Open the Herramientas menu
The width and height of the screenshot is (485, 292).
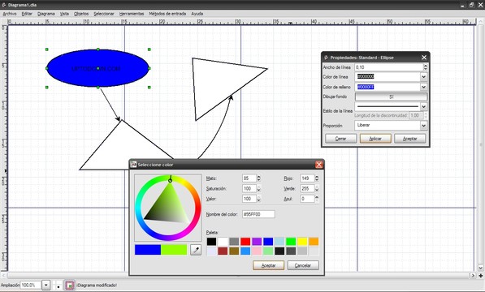tap(132, 14)
